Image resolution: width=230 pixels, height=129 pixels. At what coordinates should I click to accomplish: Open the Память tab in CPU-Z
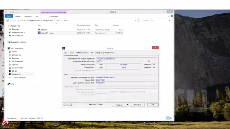85,53
